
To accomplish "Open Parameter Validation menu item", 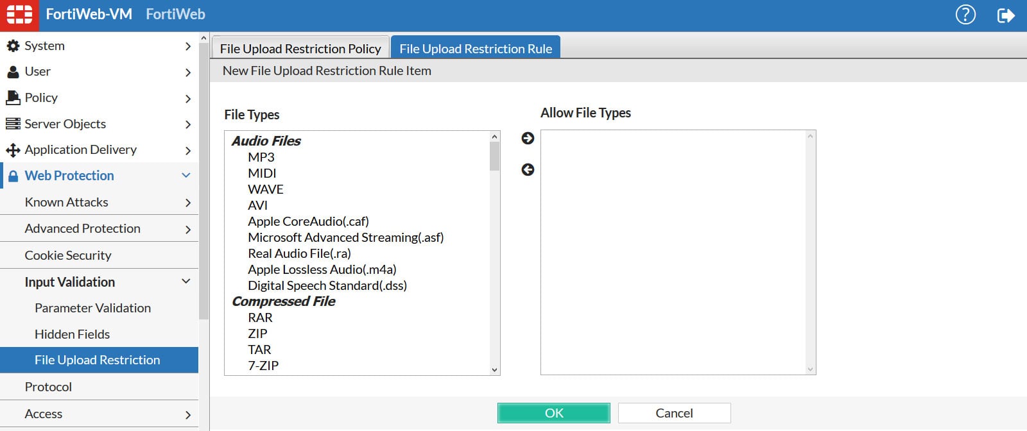I will 99,308.
